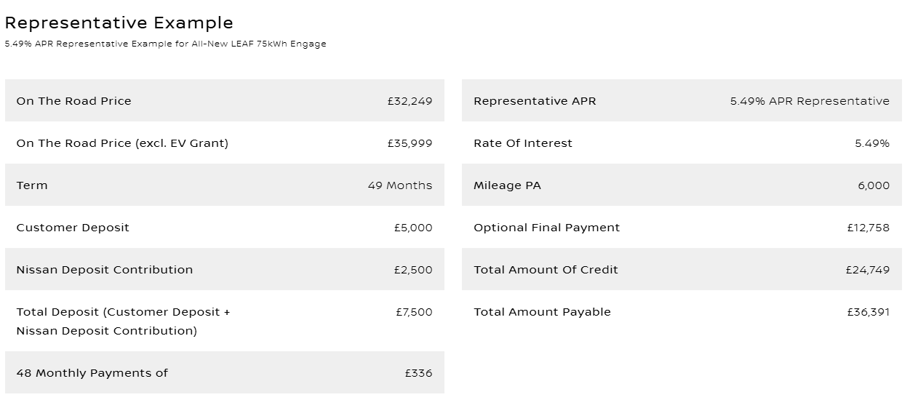Click the Representative Example heading
Screen dimensions: 918x416
coord(119,23)
